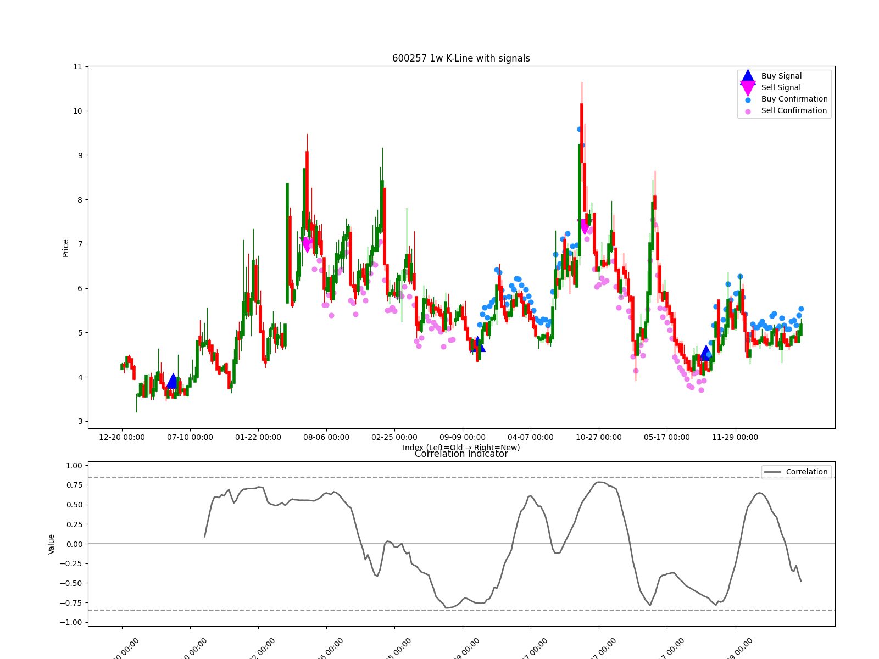
Task: Click price chart tick '08-06 00:00'
Action: [x=326, y=438]
